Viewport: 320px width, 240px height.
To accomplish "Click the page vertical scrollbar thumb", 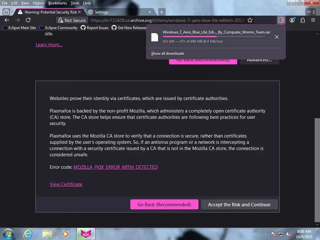I will point(317,170).
